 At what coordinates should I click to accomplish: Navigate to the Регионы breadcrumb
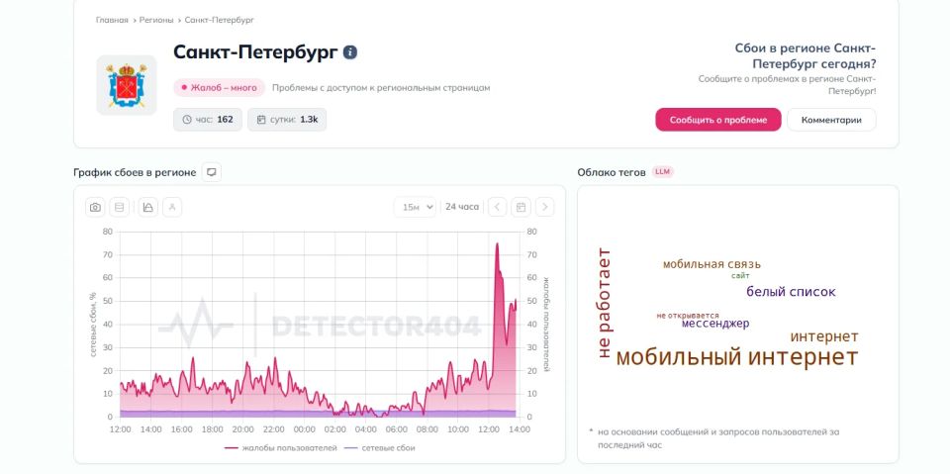(156, 20)
